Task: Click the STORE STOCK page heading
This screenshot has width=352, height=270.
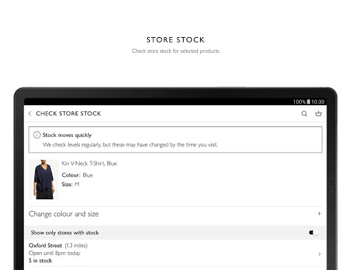Action: [175, 40]
